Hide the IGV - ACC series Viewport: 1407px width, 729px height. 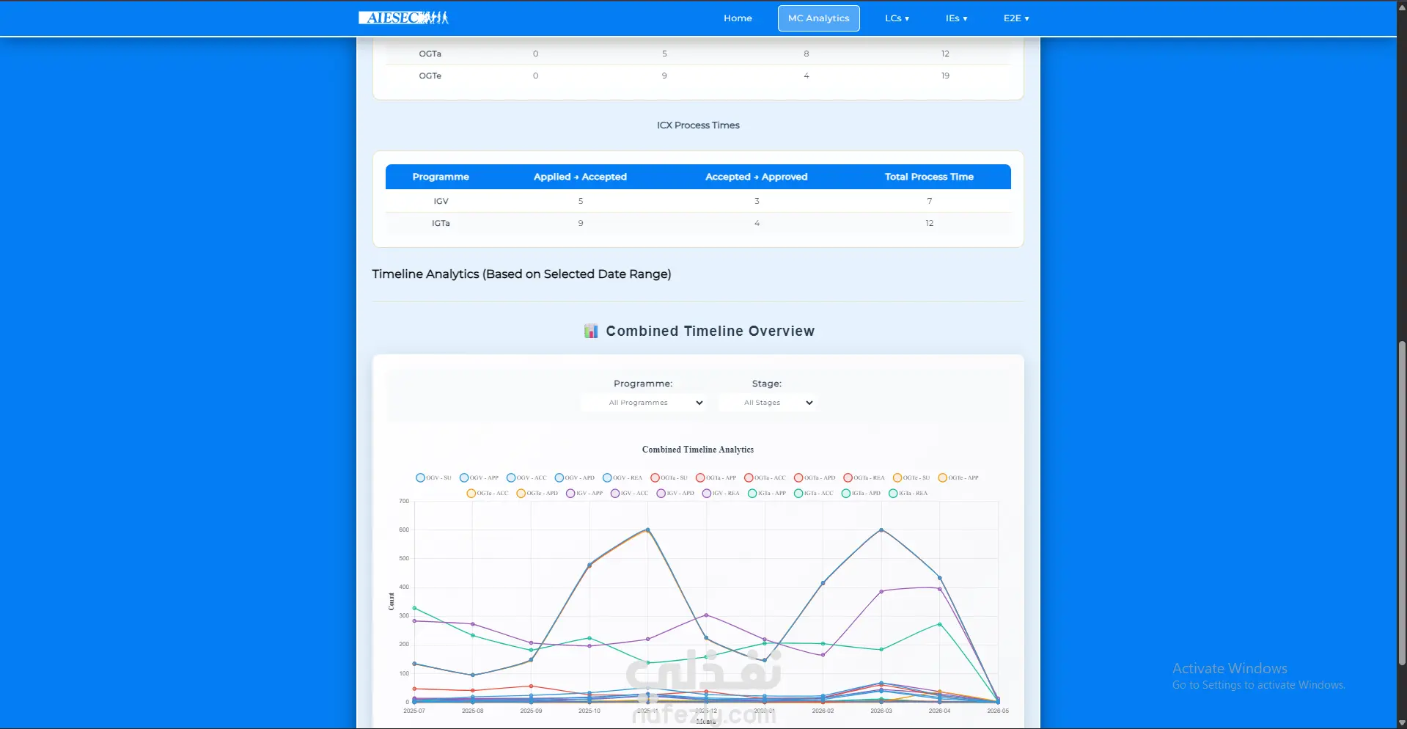tap(629, 493)
